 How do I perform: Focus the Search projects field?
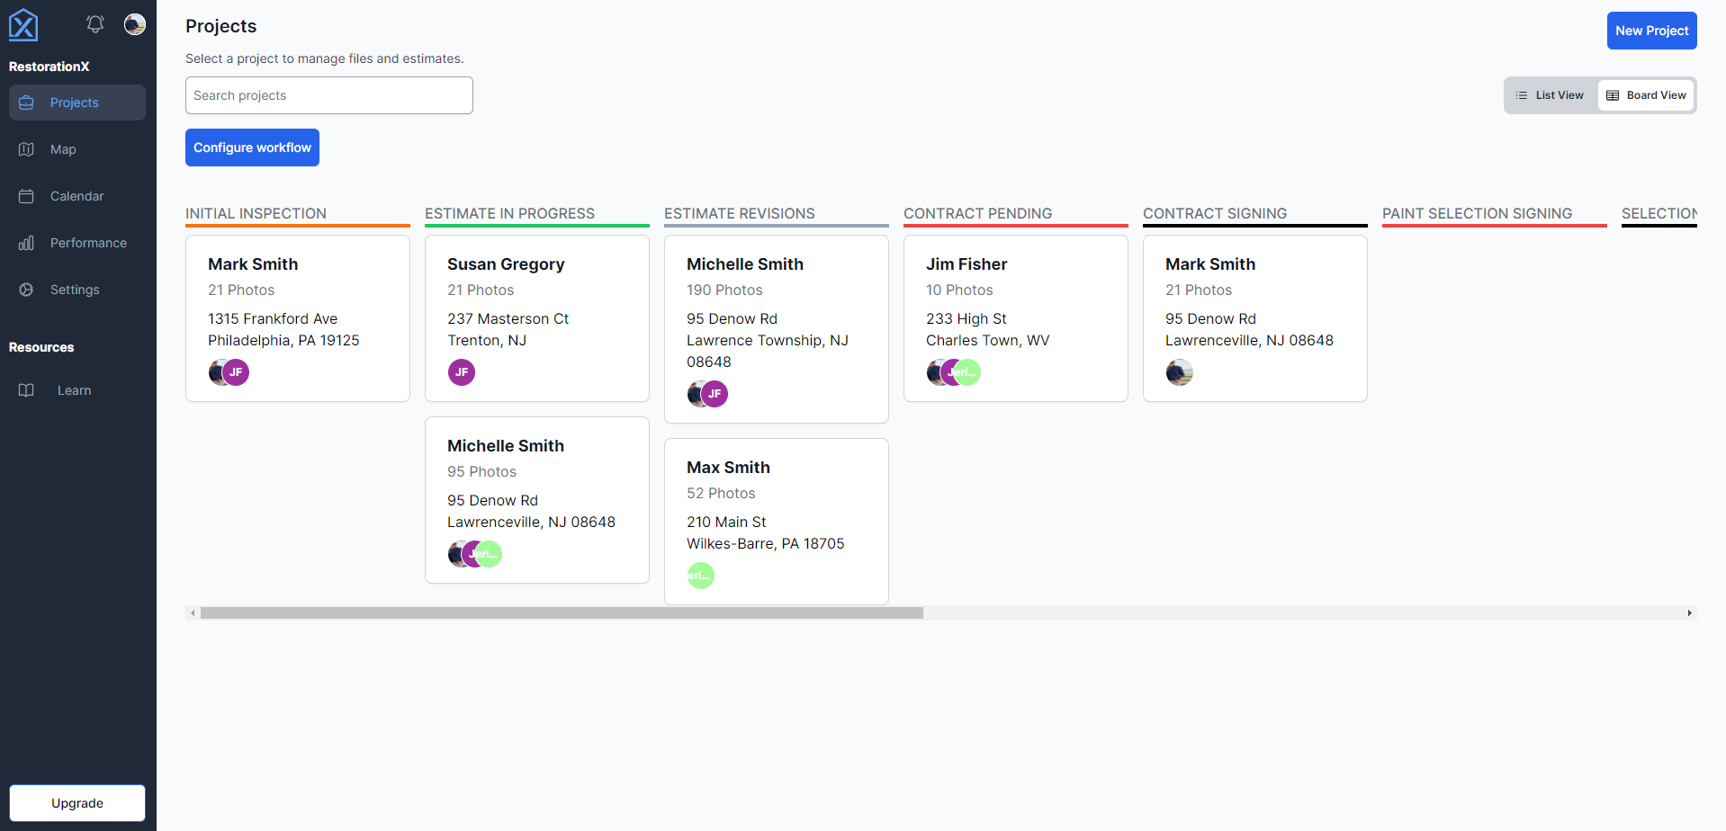click(x=329, y=95)
